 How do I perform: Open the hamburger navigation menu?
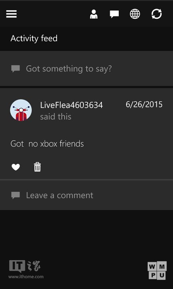[11, 14]
